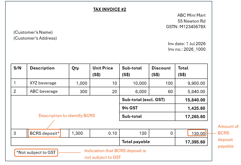Click the highlighted BCRS deposit* cell
Viewport: 241px width, 165px height.
44,133
